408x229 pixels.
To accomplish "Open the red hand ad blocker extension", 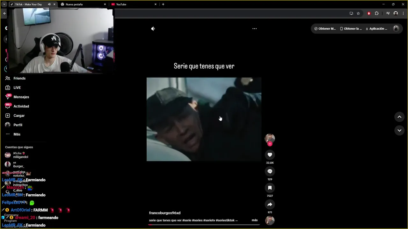I will 369,13.
